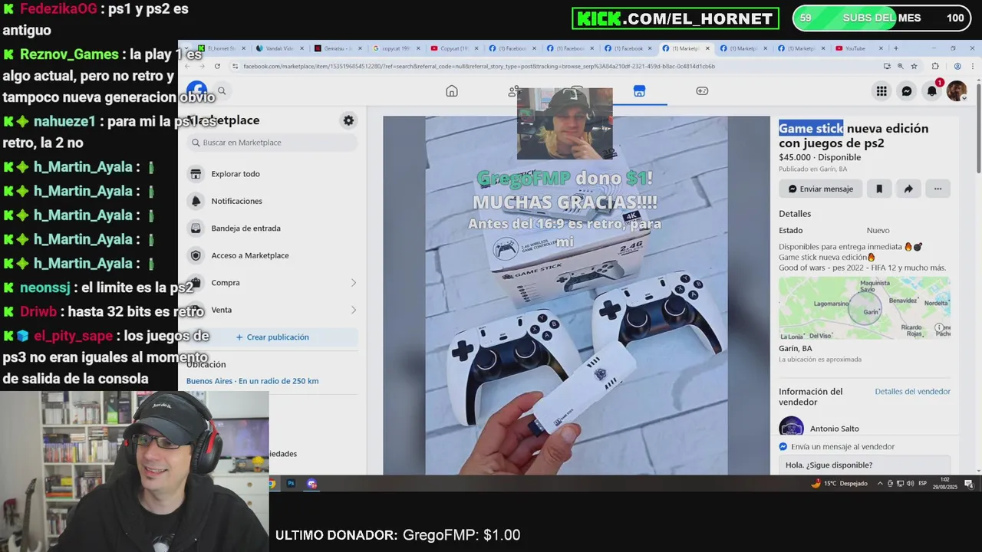This screenshot has width=982, height=552.
Task: Open the account profile picture menu
Action: coord(957,91)
